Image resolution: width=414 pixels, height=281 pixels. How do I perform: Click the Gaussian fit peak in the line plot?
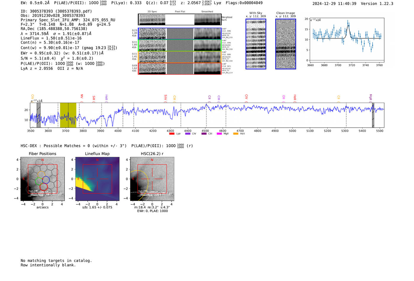[x=348, y=25]
